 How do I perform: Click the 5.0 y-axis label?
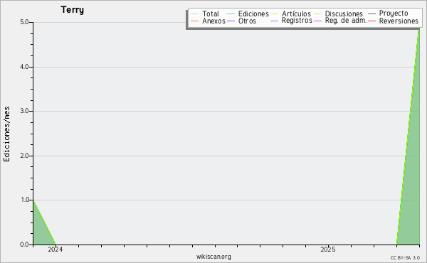click(24, 22)
